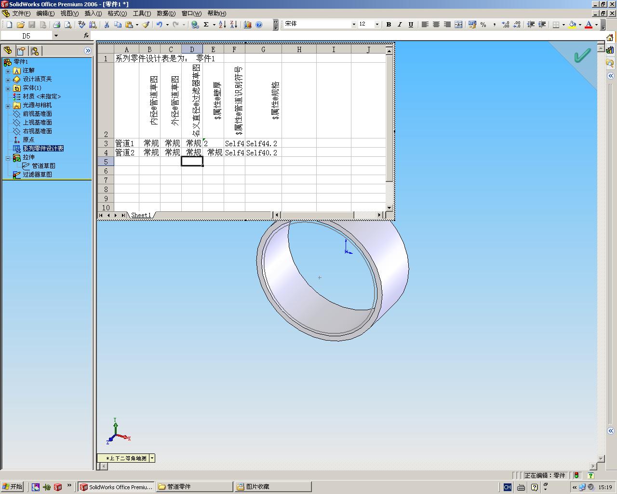Apply currency style formatting
This screenshot has width=617, height=494.
(x=472, y=25)
